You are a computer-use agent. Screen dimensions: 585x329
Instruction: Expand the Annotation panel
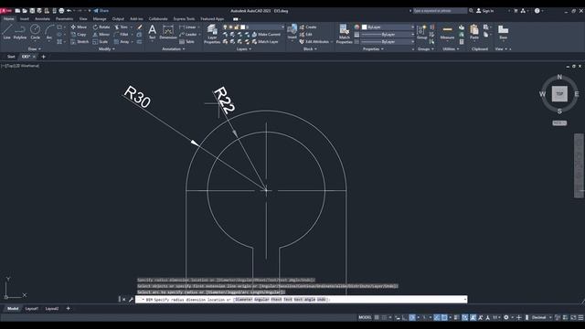[x=174, y=48]
